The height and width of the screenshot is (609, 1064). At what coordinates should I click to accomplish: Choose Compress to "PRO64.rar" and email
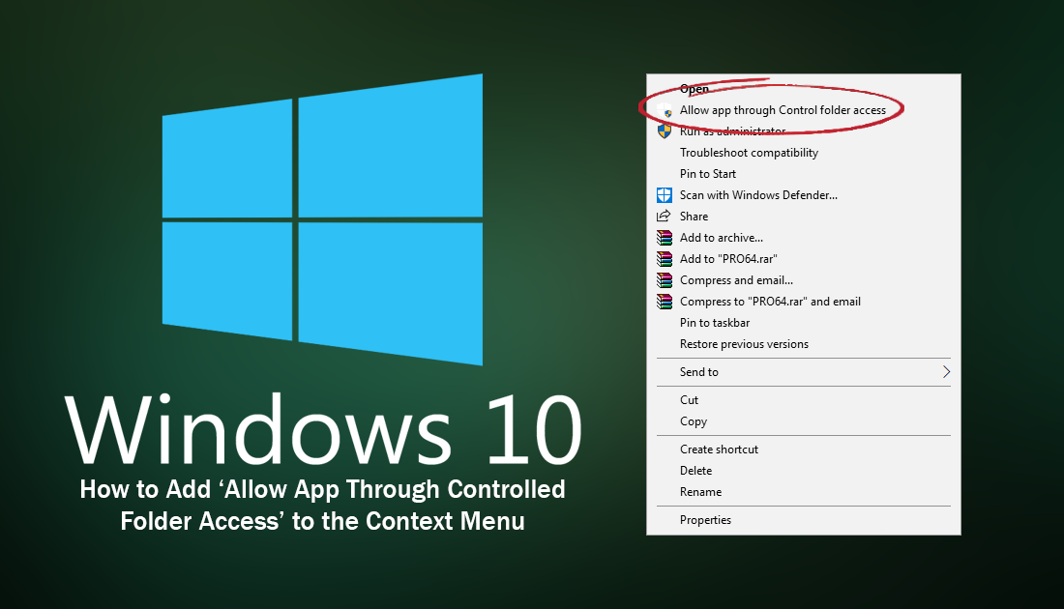point(804,301)
